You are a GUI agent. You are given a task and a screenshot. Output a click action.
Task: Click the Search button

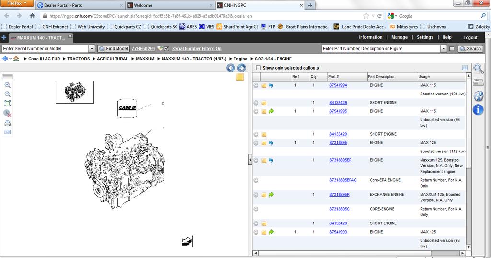point(470,48)
